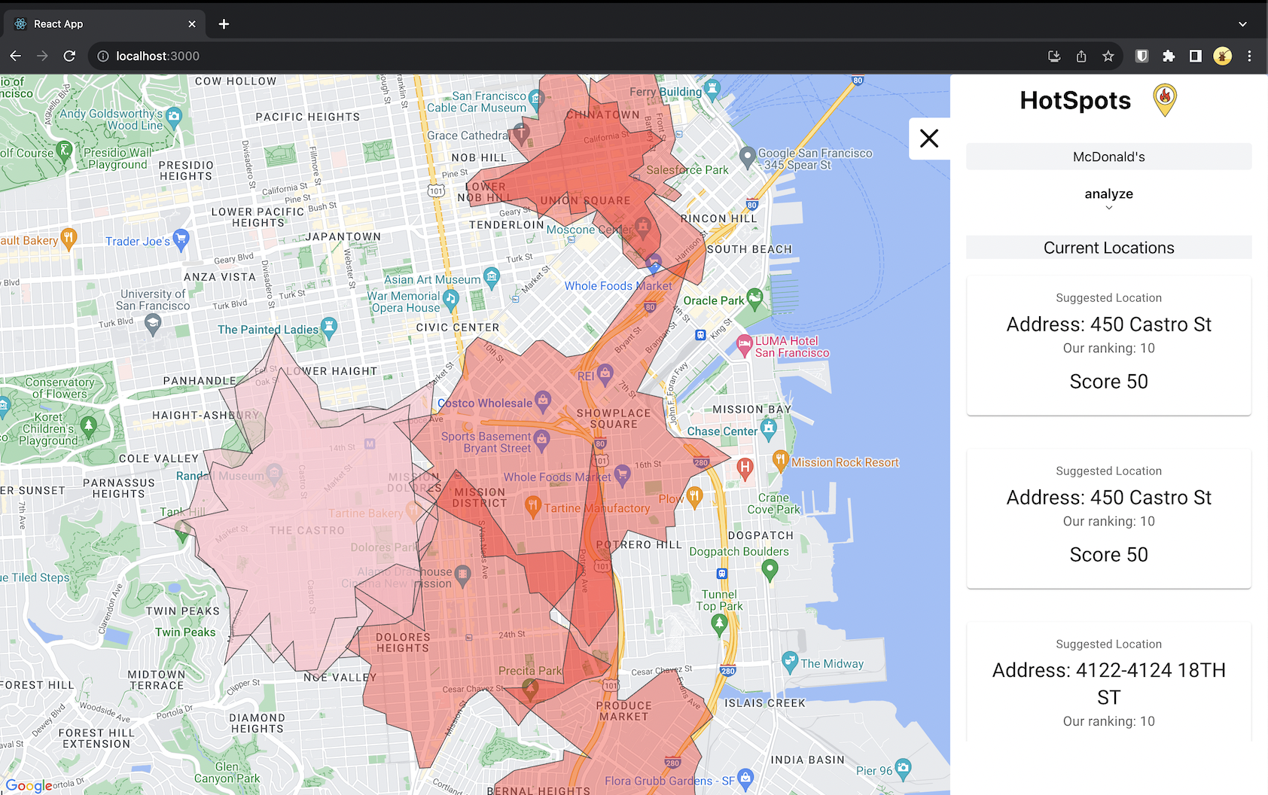The height and width of the screenshot is (795, 1268).
Task: Click the site info icon in address bar
Action: coord(103,56)
